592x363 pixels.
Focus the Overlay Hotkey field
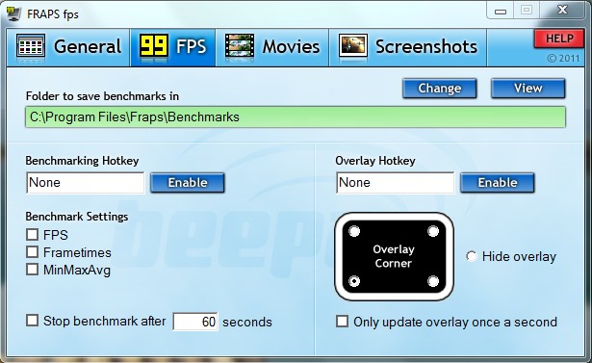click(x=395, y=183)
